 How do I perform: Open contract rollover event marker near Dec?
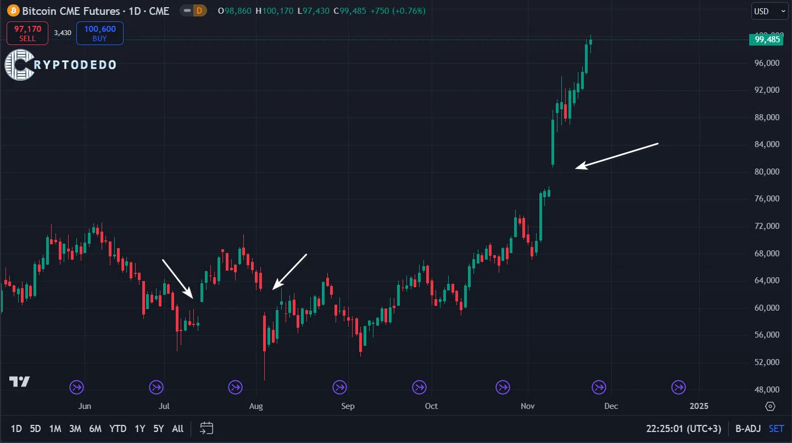pos(599,388)
